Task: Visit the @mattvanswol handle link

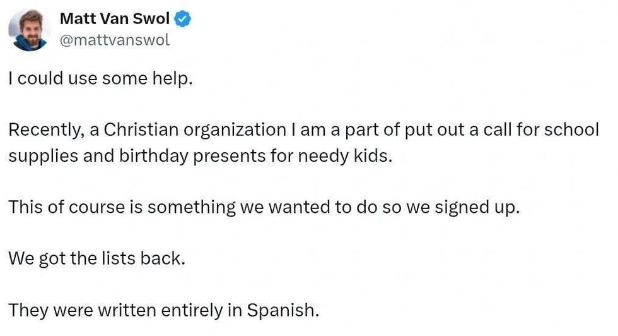Action: [x=115, y=40]
